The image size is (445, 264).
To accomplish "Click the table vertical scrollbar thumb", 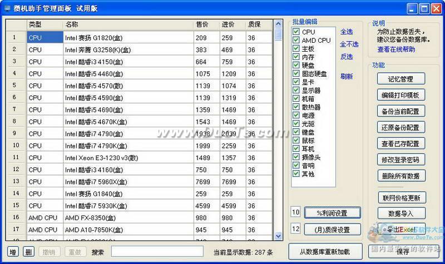I will [x=278, y=34].
